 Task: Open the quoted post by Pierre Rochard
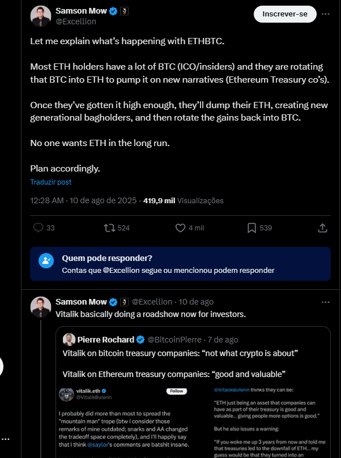point(193,362)
